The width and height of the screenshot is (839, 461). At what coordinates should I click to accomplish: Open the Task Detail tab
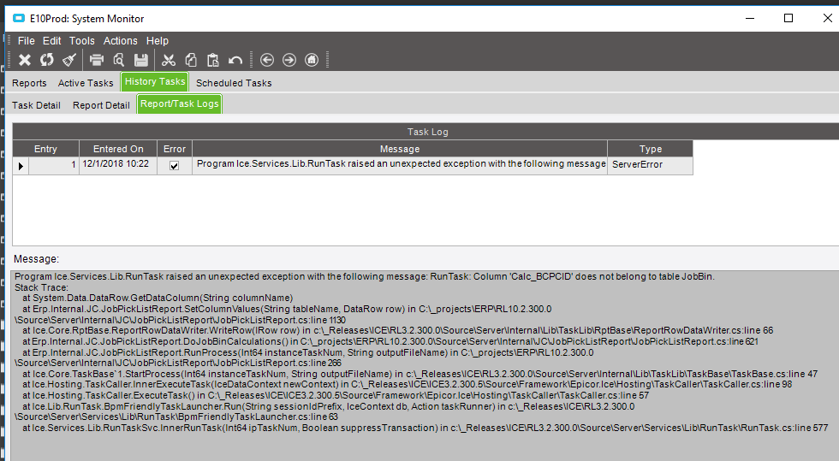point(36,105)
